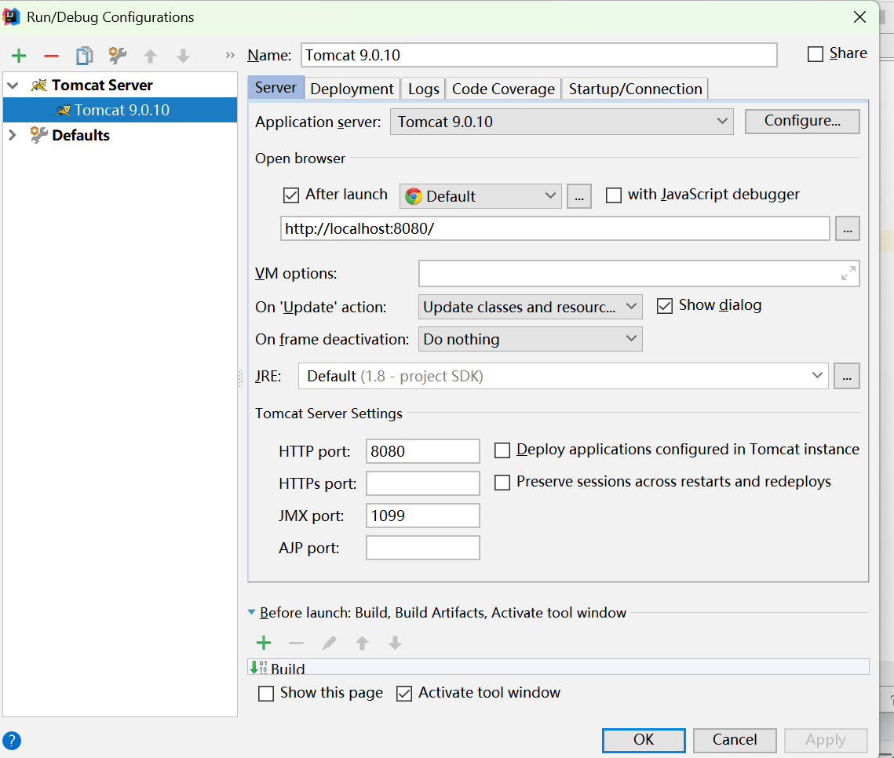The height and width of the screenshot is (758, 894).
Task: Show more toolbar actions with the double chevron
Action: pos(230,55)
